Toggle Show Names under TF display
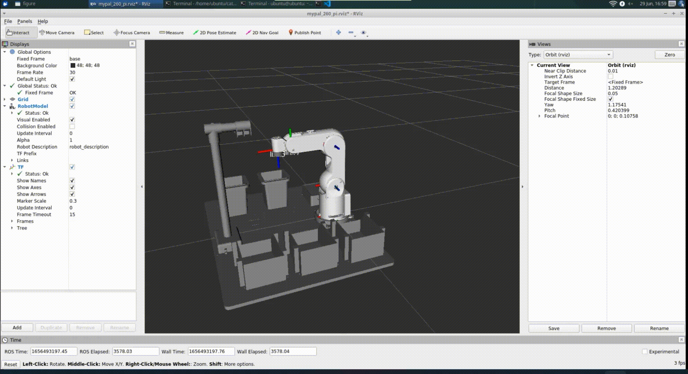 point(72,180)
